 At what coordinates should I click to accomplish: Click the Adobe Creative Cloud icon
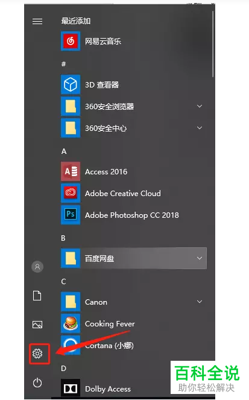click(71, 193)
